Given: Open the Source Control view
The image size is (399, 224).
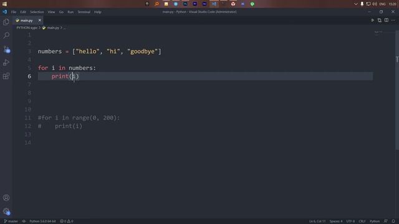Looking at the screenshot, I should pos(6,49).
